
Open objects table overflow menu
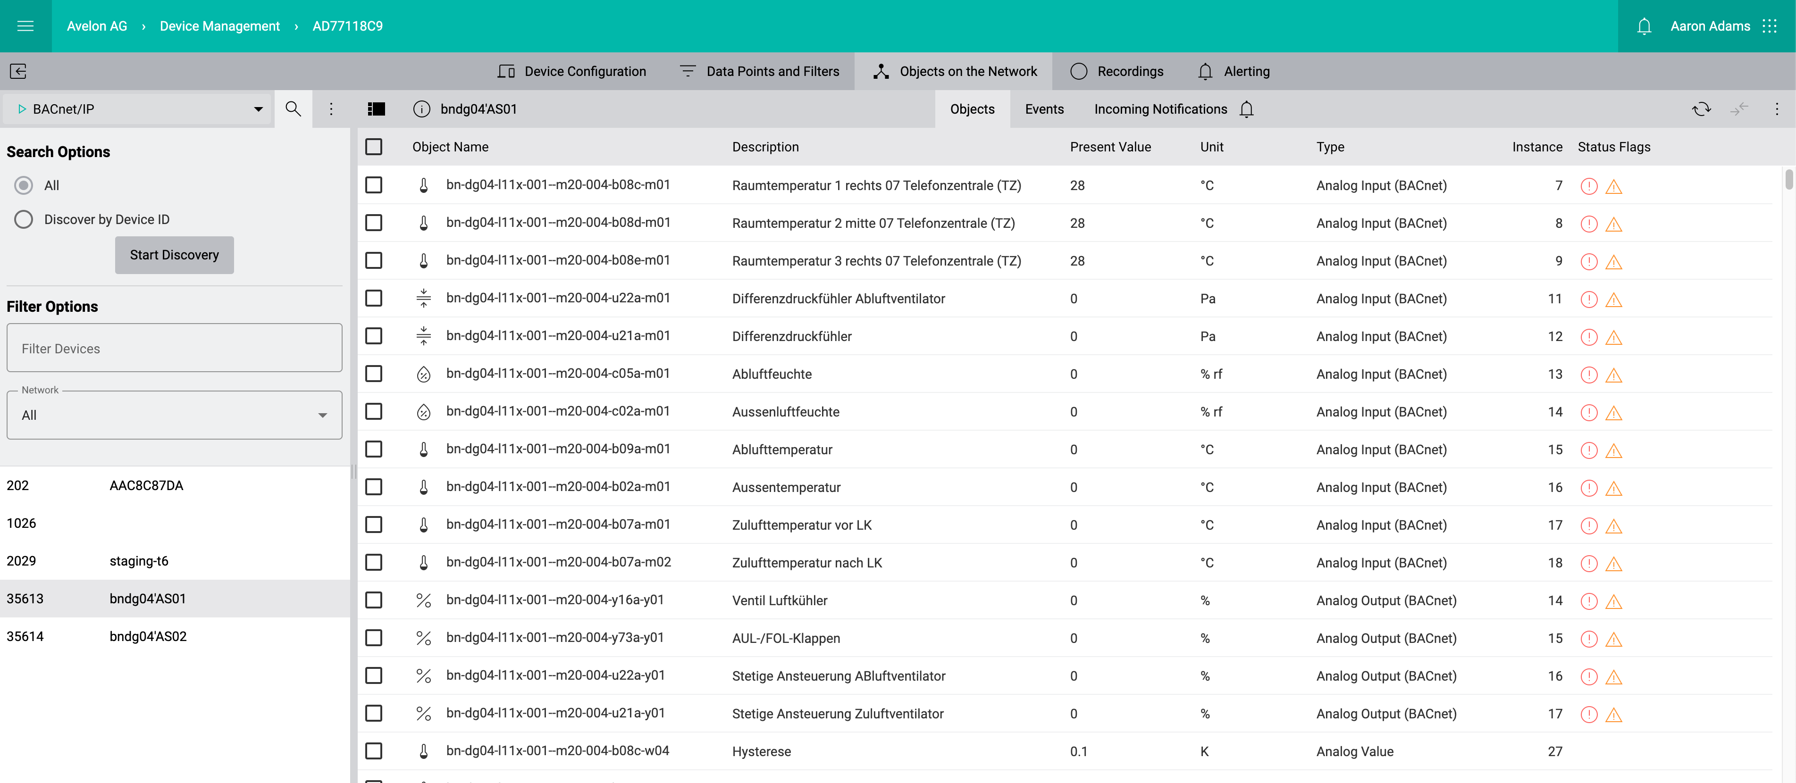pyautogui.click(x=1777, y=108)
